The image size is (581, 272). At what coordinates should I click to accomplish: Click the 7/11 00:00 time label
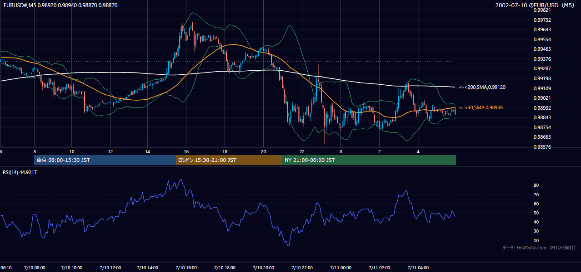(341, 268)
